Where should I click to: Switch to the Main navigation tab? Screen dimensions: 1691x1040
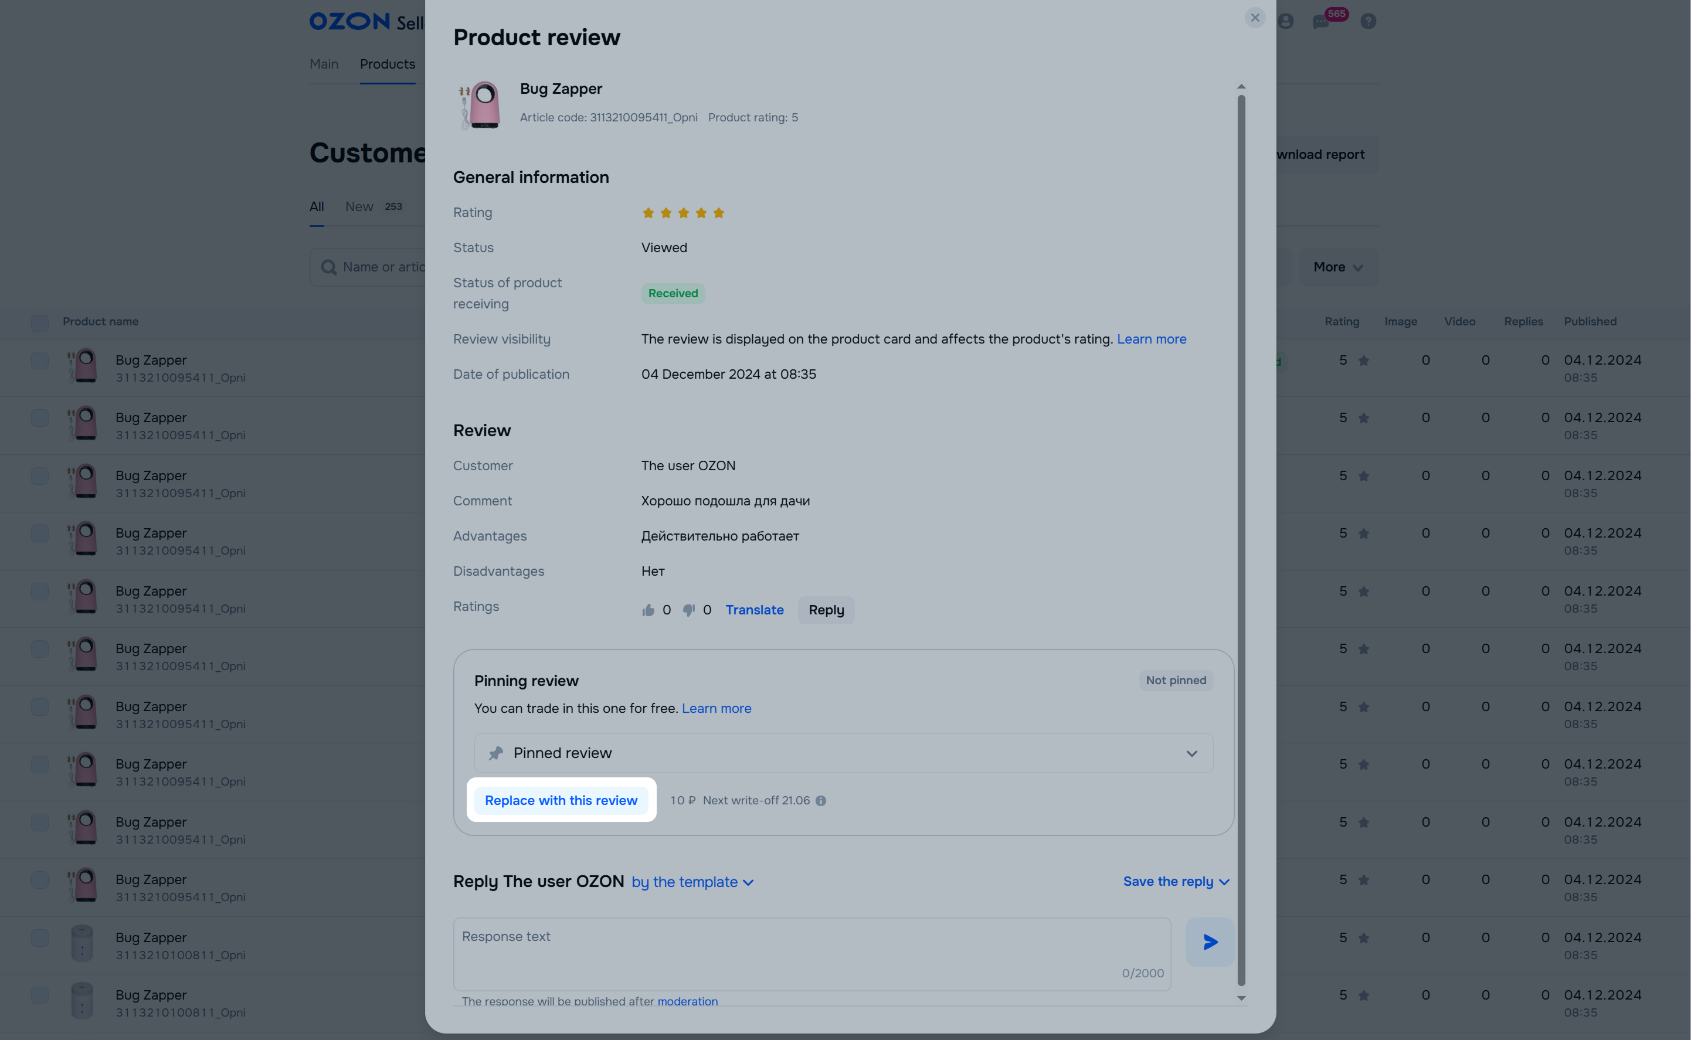pyautogui.click(x=324, y=64)
